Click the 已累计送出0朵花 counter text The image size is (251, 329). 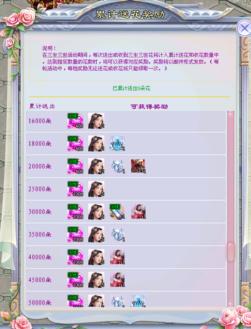pyautogui.click(x=132, y=88)
